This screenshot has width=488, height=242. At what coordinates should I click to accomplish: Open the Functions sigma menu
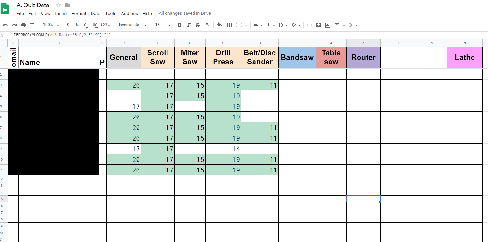pos(353,25)
